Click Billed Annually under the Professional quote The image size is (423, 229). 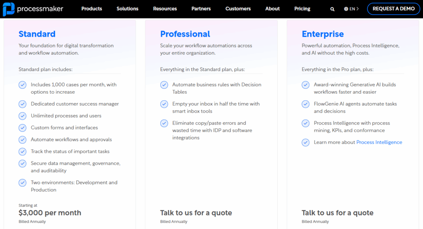(x=174, y=222)
